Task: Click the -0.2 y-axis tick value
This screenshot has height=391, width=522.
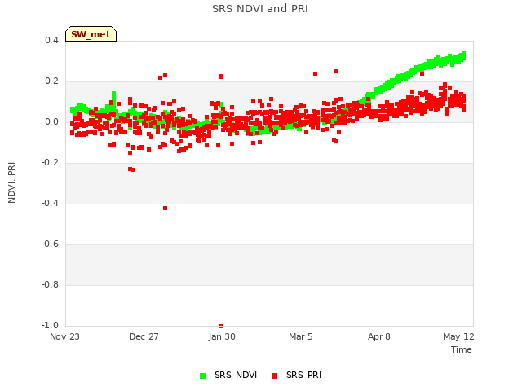Action: point(50,163)
